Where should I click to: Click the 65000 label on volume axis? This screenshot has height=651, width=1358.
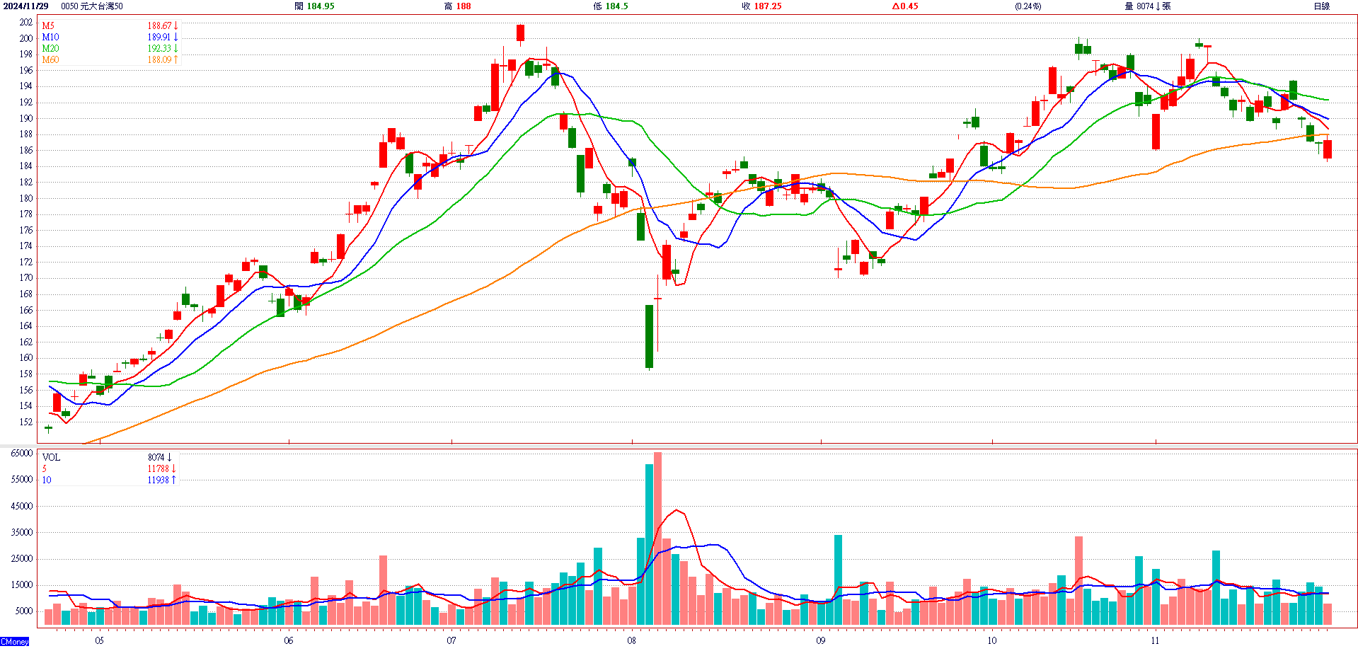coord(22,454)
